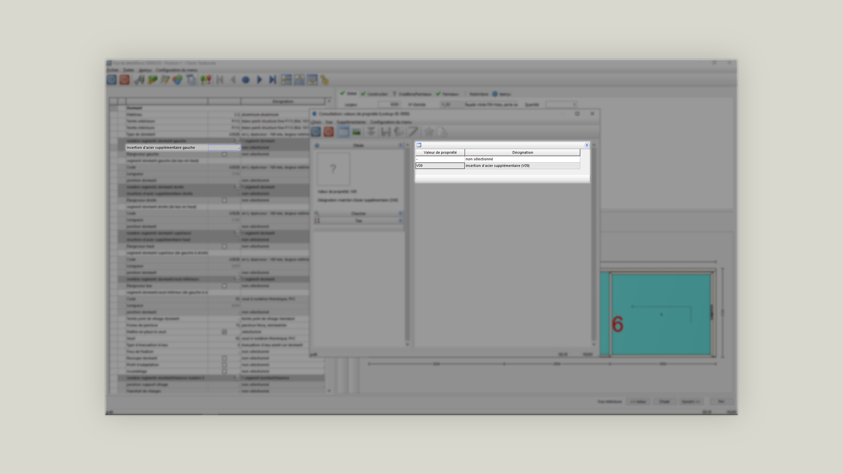Click red cancel button in lookup dialog toolbar
This screenshot has width=843, height=474.
pyautogui.click(x=329, y=132)
